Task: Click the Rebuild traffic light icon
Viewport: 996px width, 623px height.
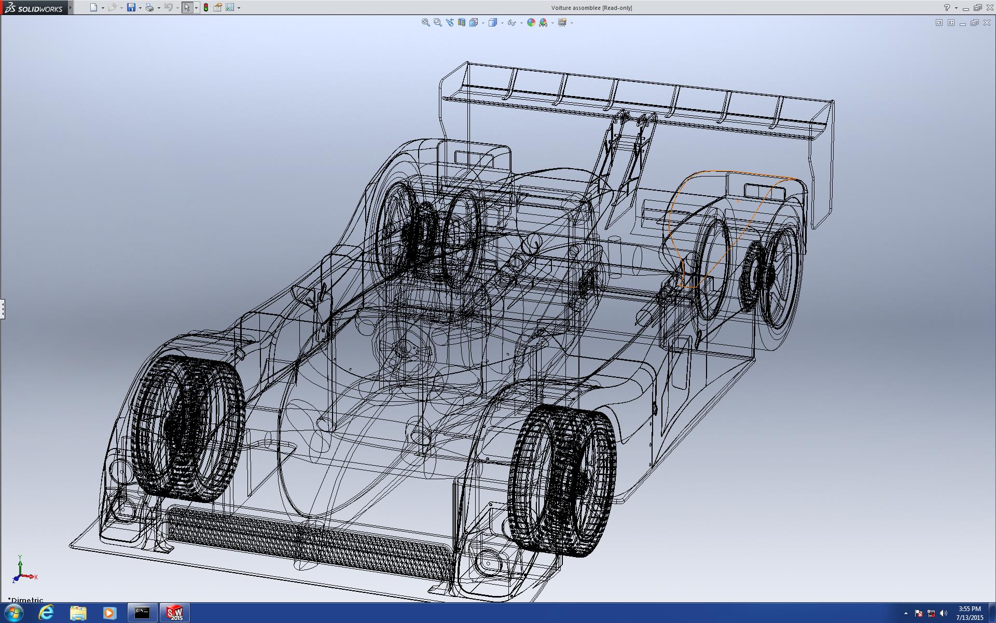Action: [x=206, y=7]
